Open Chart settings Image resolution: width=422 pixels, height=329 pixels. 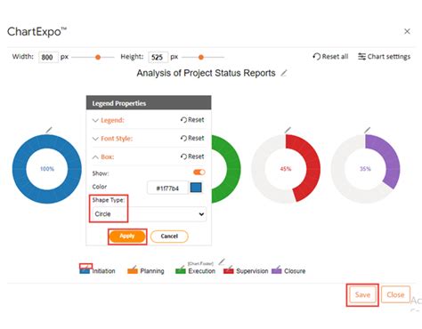(x=384, y=56)
